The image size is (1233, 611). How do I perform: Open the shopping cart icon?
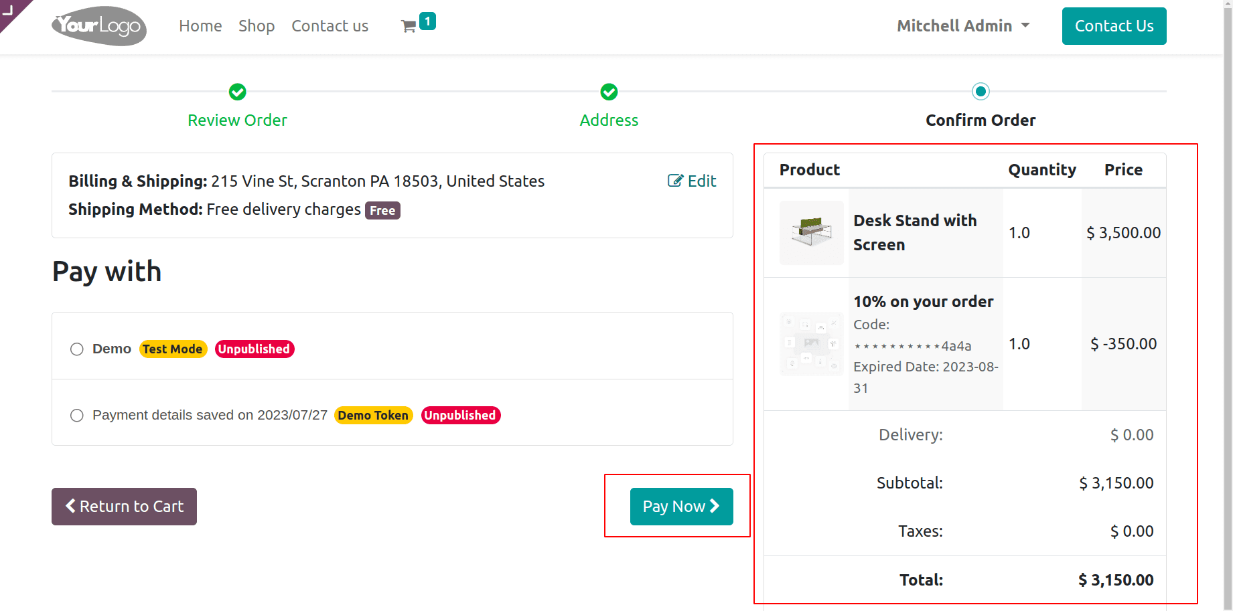tap(409, 27)
